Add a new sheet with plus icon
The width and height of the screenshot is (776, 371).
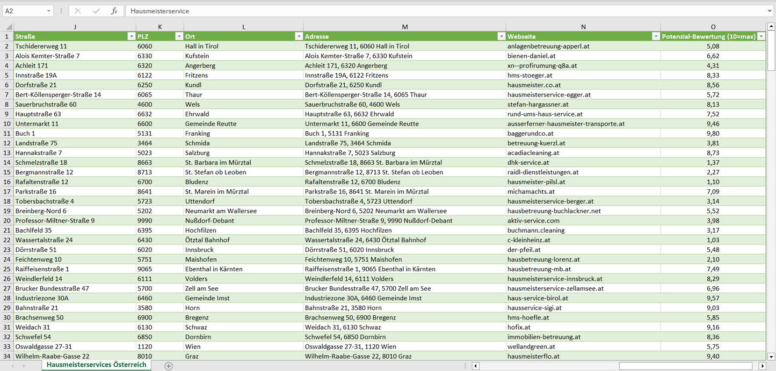tap(169, 366)
